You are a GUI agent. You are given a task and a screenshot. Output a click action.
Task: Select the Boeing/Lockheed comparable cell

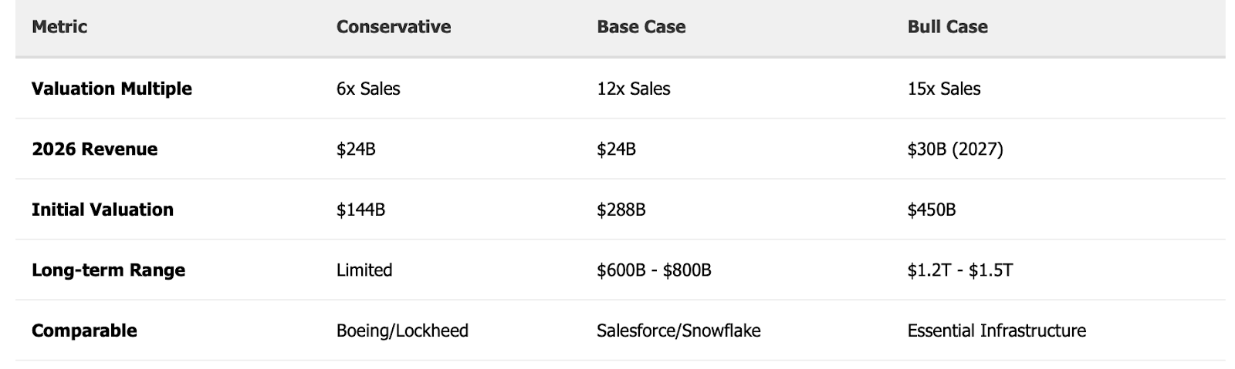click(402, 331)
